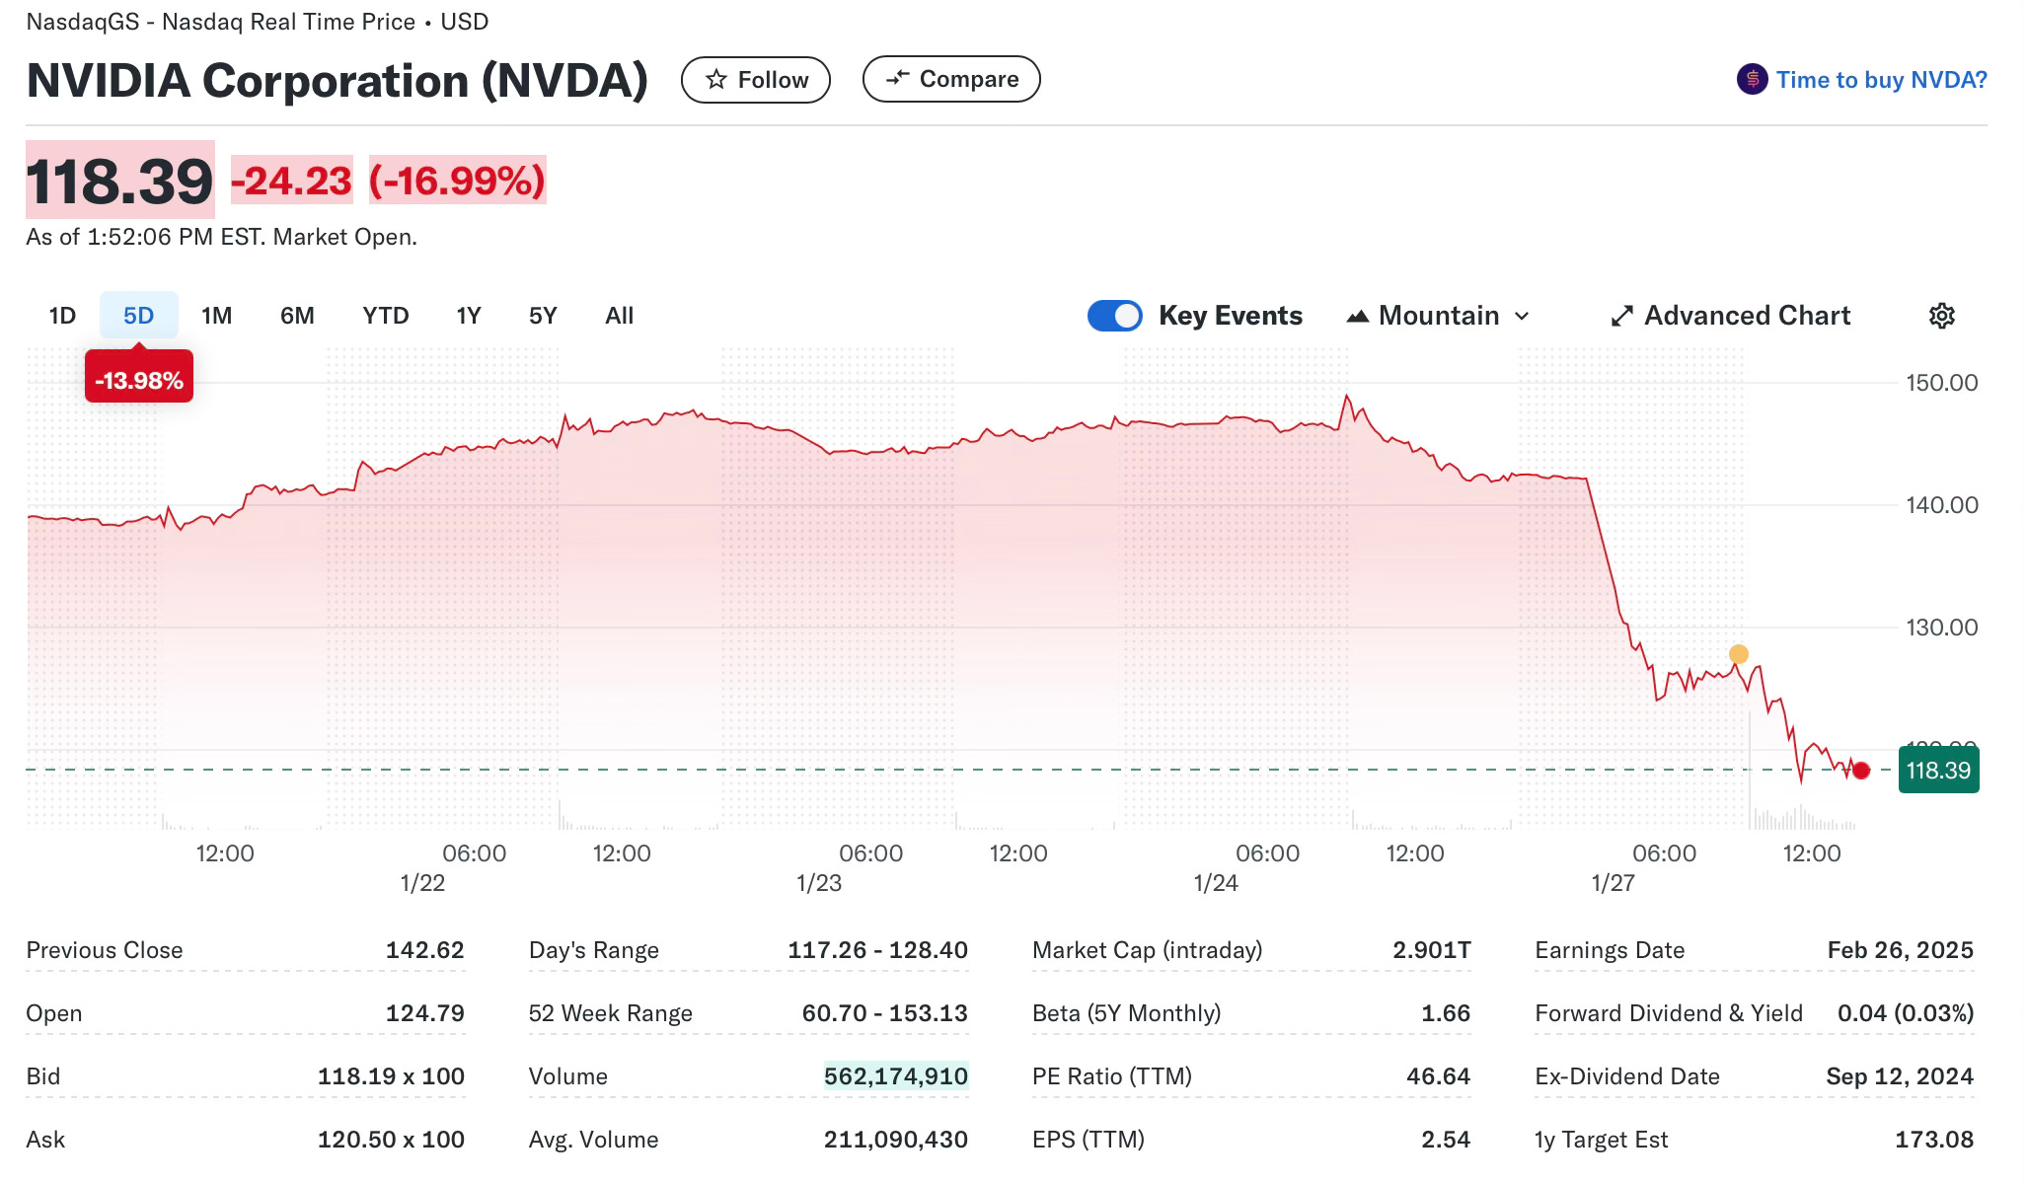Open the Advanced Chart link
The height and width of the screenshot is (1184, 2027).
[x=1731, y=316]
